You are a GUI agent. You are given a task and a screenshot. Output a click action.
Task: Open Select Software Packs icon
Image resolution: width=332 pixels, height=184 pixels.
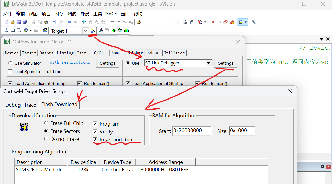click(x=120, y=31)
